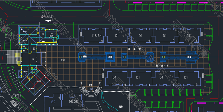Screen dimensions: 223x112
Task: Select the 98.08 area annotation
Action: coord(73,101)
